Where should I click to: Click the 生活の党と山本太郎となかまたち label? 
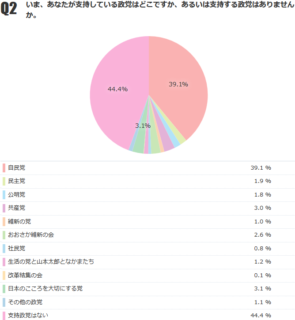coord(51,262)
